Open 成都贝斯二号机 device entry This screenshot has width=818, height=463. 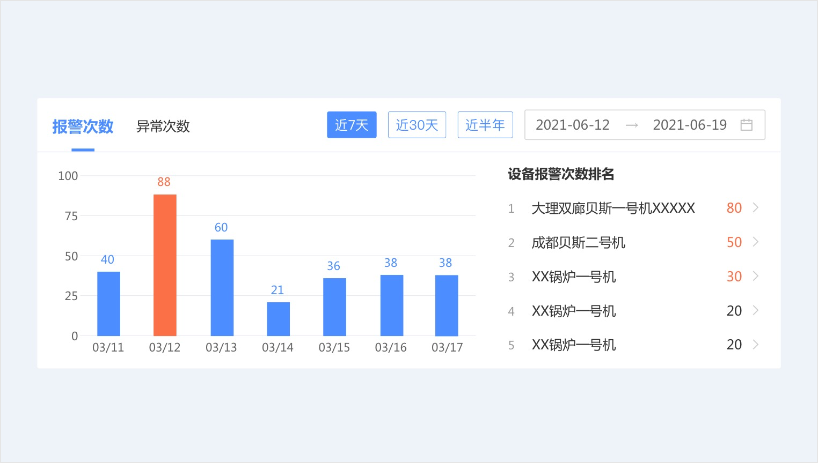click(x=578, y=242)
